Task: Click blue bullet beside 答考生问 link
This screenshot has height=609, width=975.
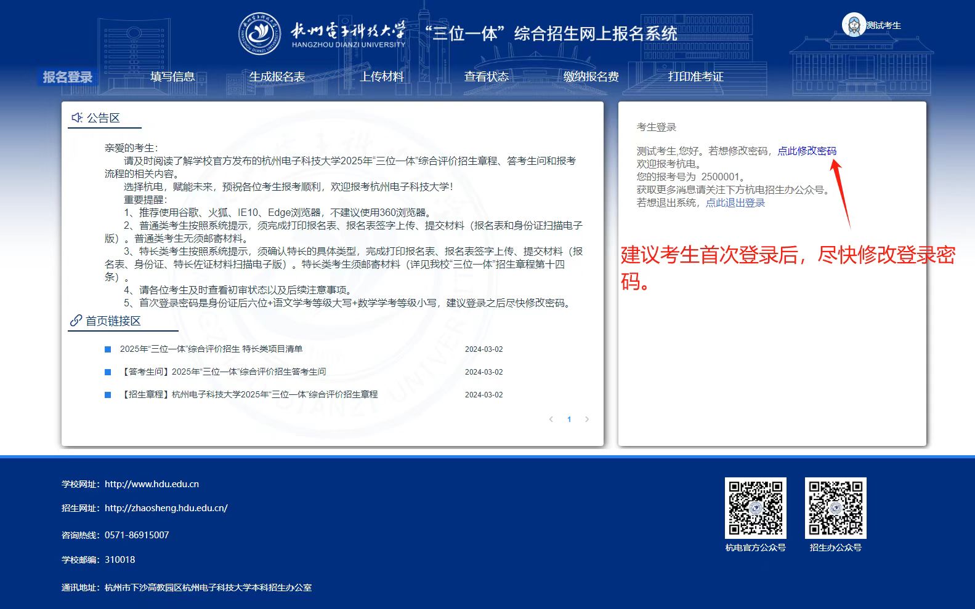Action: pyautogui.click(x=108, y=372)
